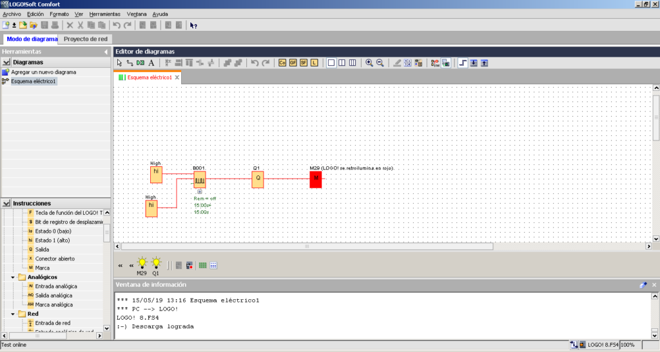This screenshot has width=660, height=352.
Task: Open the Formato menu
Action: pos(59,14)
